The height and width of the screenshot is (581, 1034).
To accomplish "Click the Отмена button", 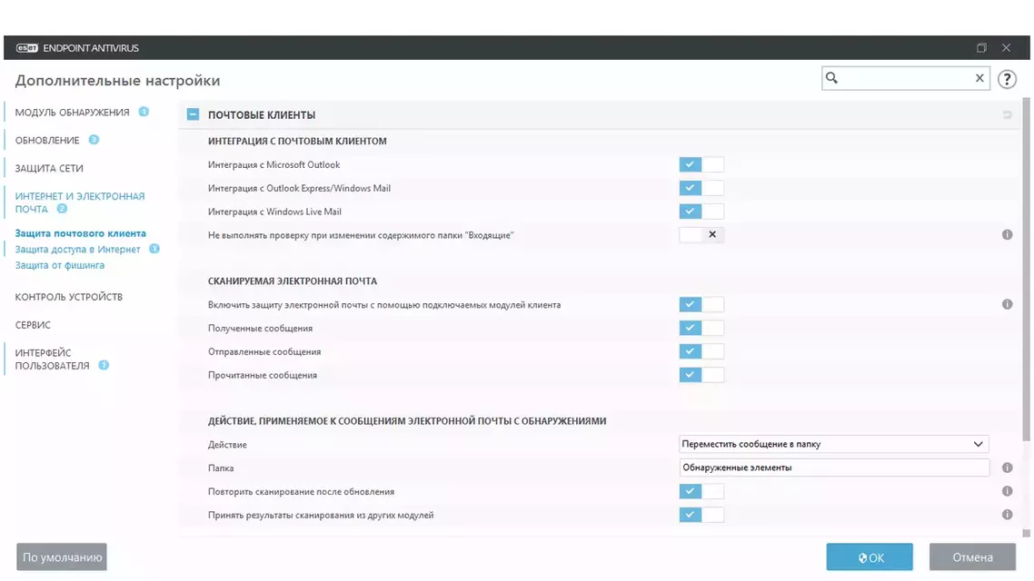I will pos(973,557).
